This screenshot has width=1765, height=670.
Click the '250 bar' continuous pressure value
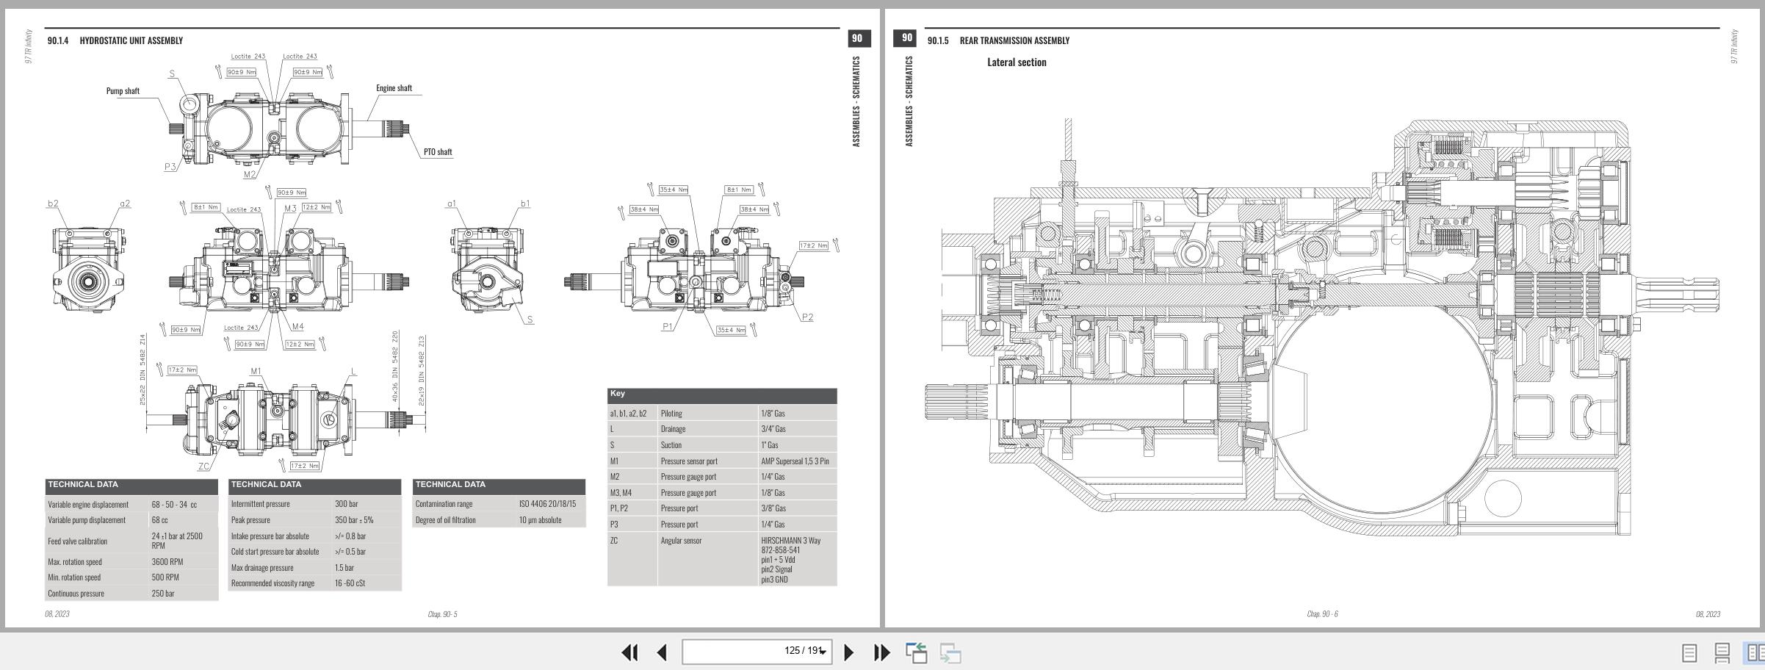(163, 594)
